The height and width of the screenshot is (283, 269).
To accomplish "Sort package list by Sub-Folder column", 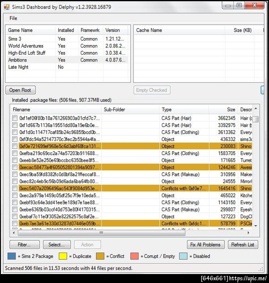I will (130, 110).
